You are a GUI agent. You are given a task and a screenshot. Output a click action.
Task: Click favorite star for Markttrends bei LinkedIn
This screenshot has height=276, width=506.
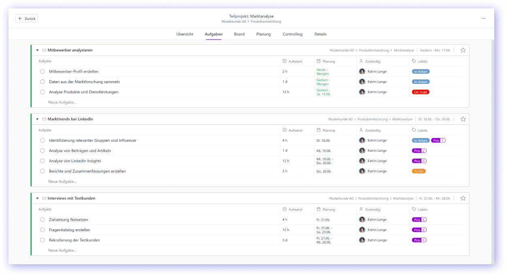pos(463,119)
